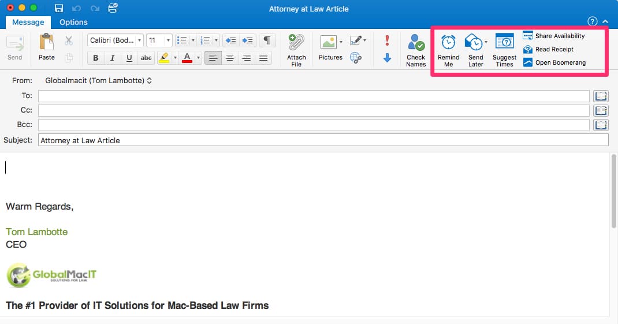Open address book for Cc field
The width and height of the screenshot is (618, 324).
point(601,110)
